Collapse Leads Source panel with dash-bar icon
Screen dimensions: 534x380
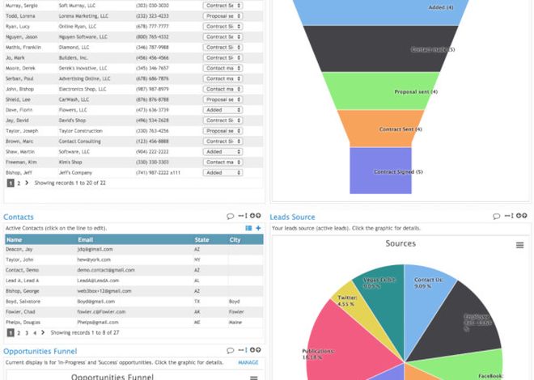click(x=509, y=216)
